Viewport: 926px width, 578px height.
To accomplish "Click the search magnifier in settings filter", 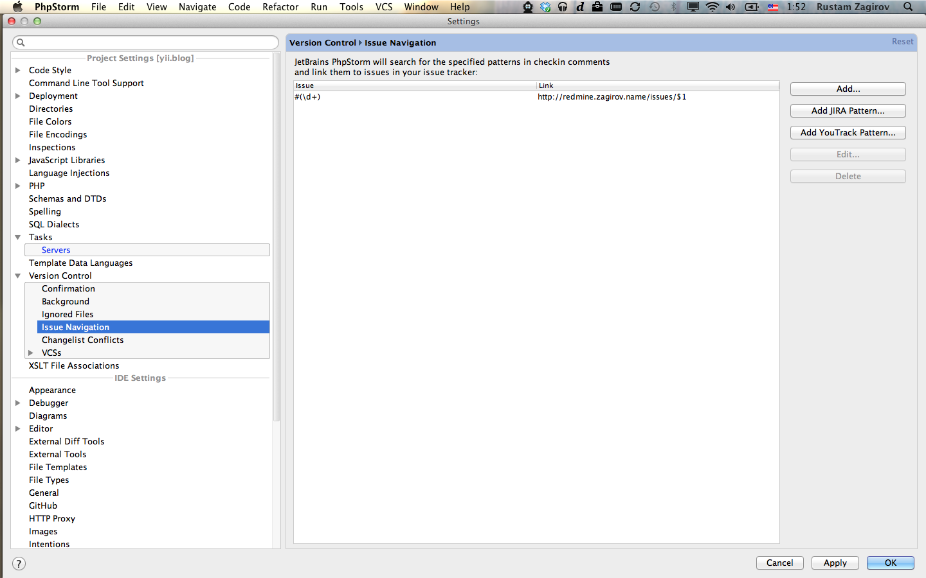I will pos(21,42).
